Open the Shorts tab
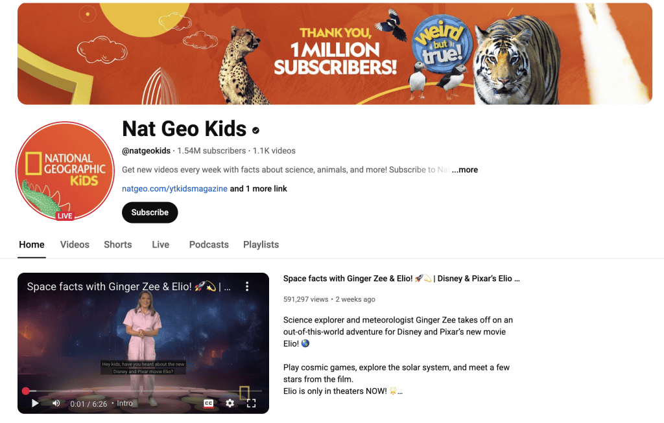The image size is (664, 423). 118,244
